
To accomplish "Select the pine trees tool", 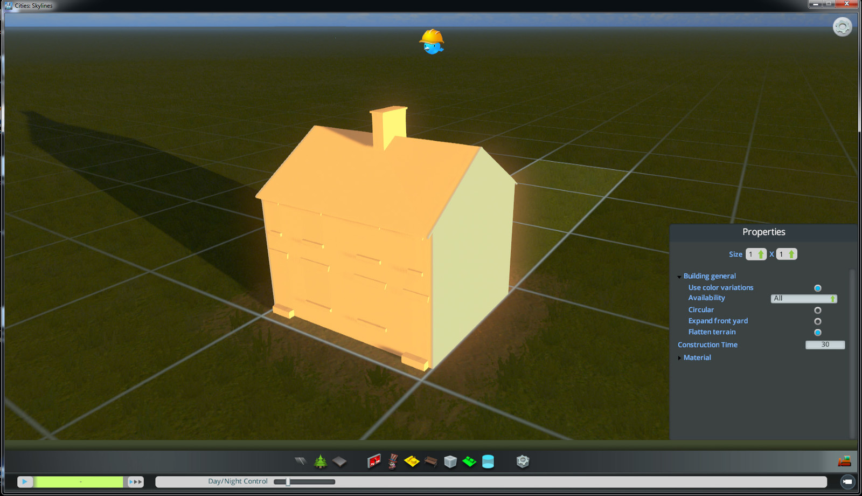I will click(321, 461).
